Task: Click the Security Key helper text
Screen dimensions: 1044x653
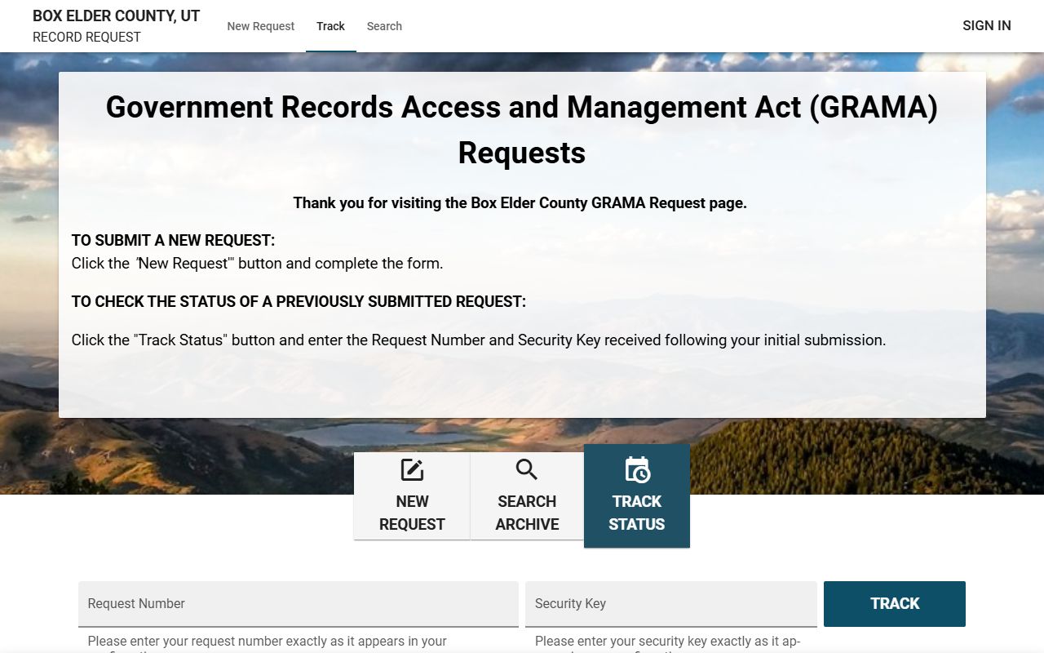Action: pyautogui.click(x=668, y=644)
